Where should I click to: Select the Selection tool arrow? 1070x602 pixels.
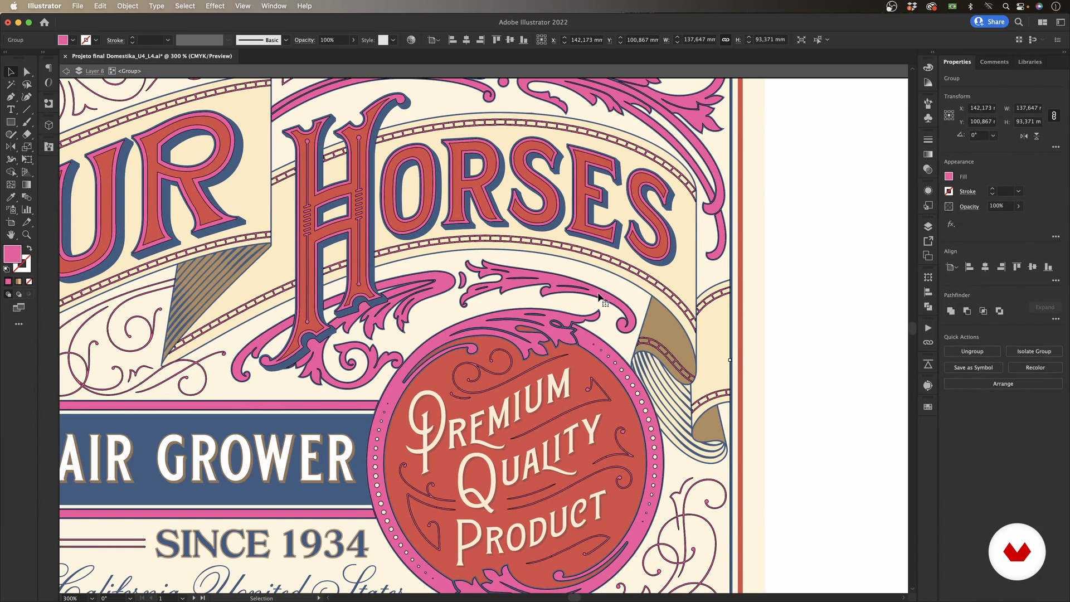(11, 72)
